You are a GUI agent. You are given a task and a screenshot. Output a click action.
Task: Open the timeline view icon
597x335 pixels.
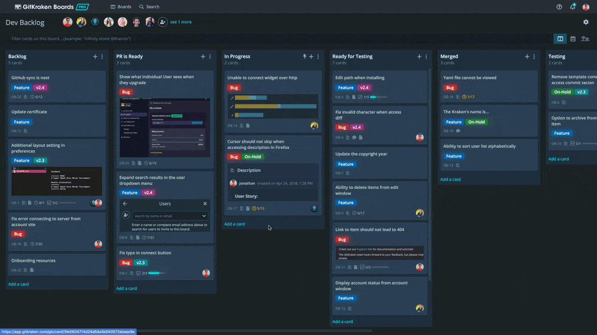pos(585,39)
